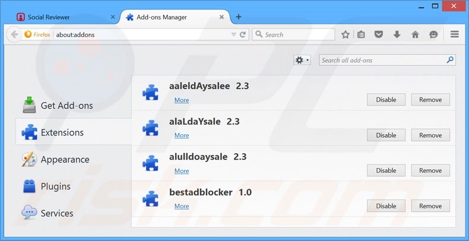The width and height of the screenshot is (469, 241).
Task: Click puzzle icon of alulldoaysale extension
Action: click(150, 163)
